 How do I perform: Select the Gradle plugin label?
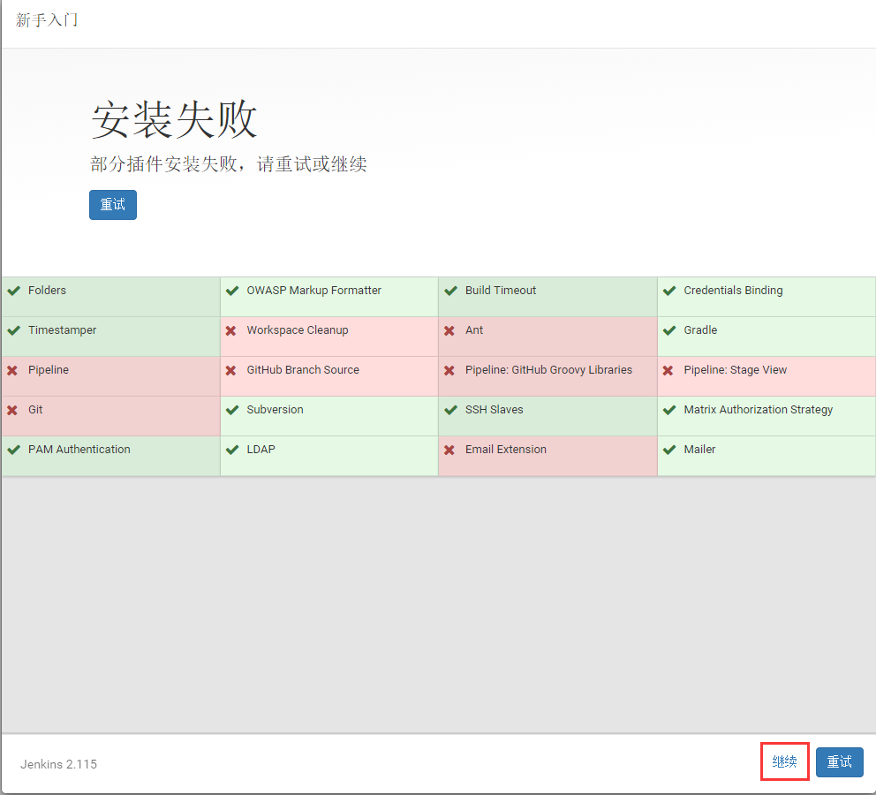(x=700, y=329)
